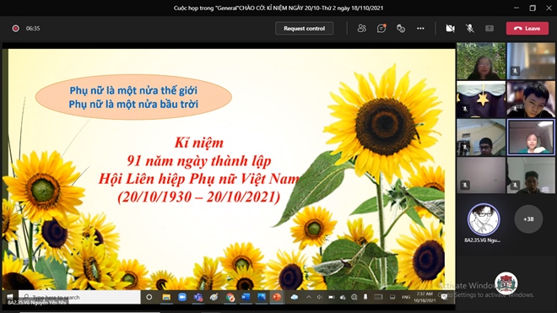Open PowerPoint in the shared taskbar

277,297
